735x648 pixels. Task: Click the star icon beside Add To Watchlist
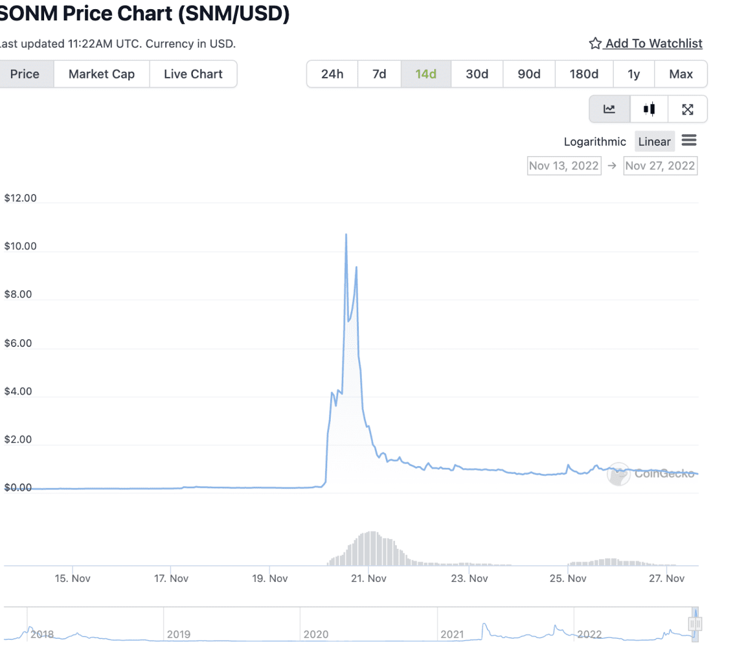click(x=595, y=43)
